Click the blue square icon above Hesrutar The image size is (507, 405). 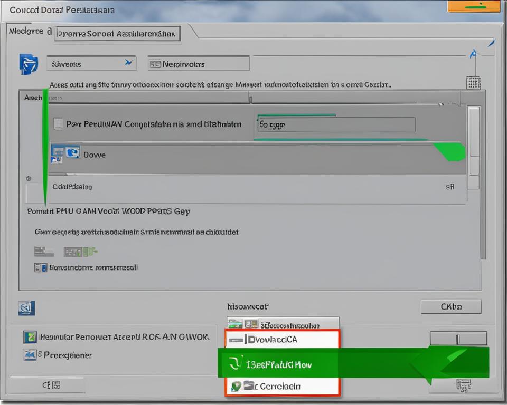click(x=26, y=308)
